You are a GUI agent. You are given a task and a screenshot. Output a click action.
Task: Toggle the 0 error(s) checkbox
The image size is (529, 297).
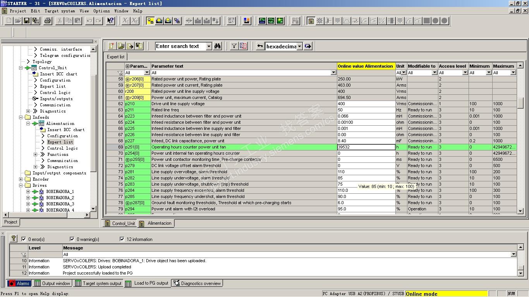pyautogui.click(x=24, y=239)
